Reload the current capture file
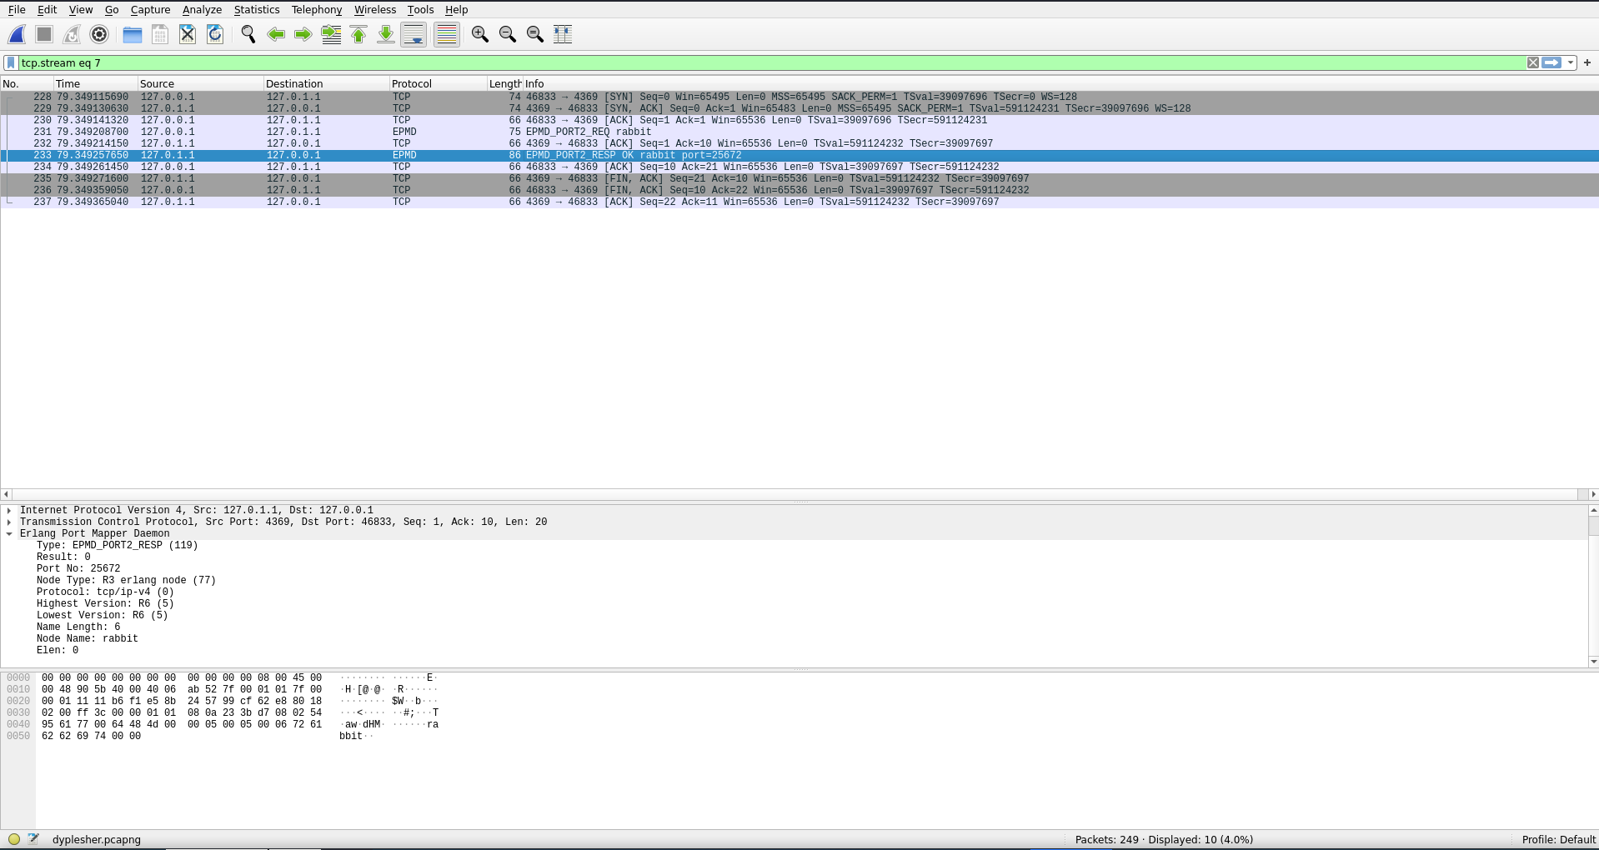The image size is (1599, 850). click(215, 34)
